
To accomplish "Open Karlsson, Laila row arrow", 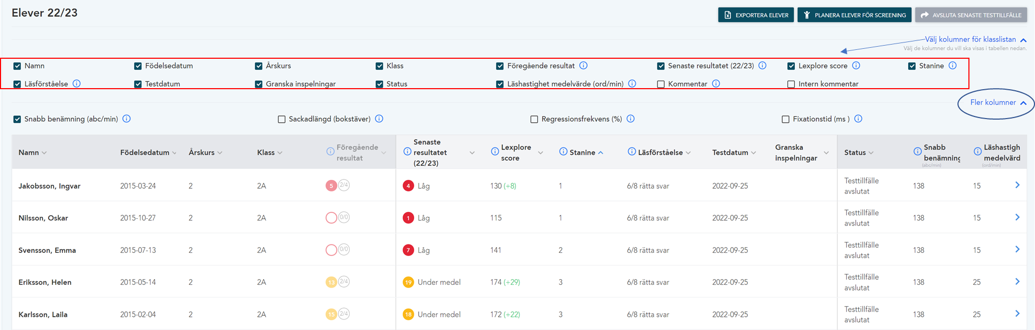I will pos(1017,314).
